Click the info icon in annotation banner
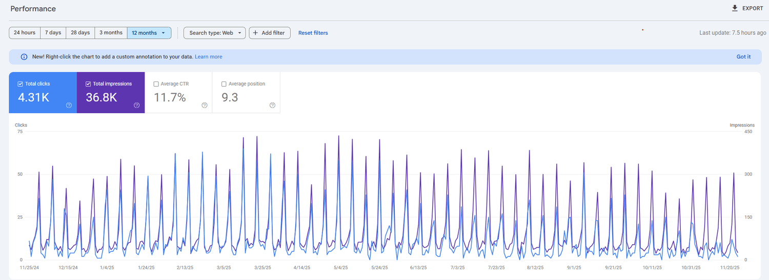This screenshot has width=769, height=280. tap(24, 57)
